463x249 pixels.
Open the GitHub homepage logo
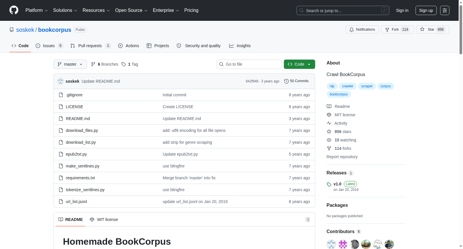(x=14, y=10)
